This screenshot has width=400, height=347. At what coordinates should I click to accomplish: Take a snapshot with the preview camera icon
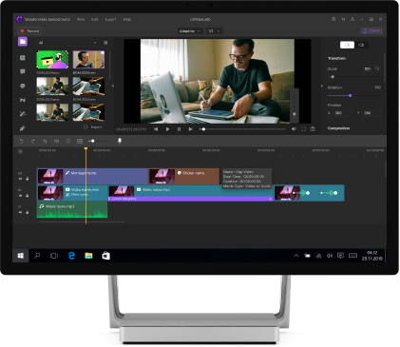point(313,129)
